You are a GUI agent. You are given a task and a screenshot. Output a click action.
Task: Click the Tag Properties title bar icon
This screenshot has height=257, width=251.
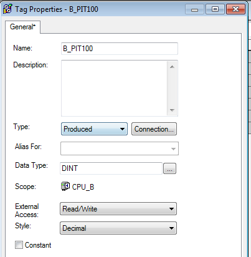(x=7, y=9)
